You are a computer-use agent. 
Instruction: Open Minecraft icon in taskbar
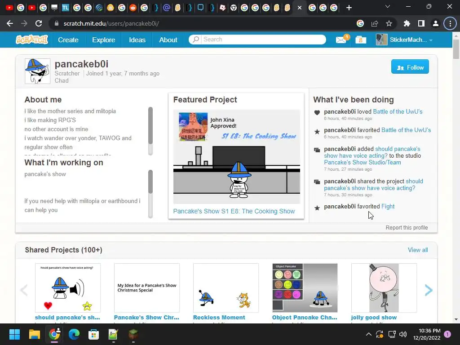133,334
